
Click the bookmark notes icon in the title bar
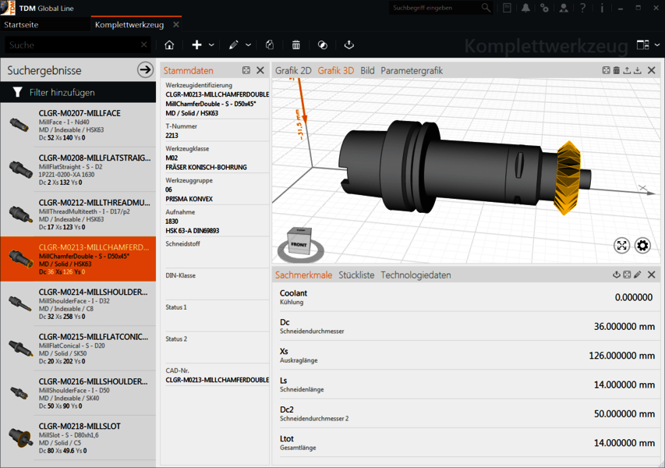(507, 8)
